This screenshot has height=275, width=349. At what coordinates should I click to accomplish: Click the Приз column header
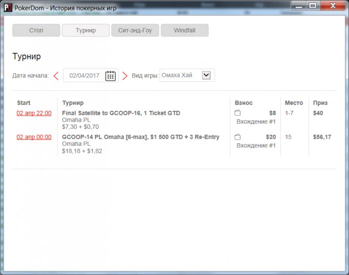[x=320, y=103]
